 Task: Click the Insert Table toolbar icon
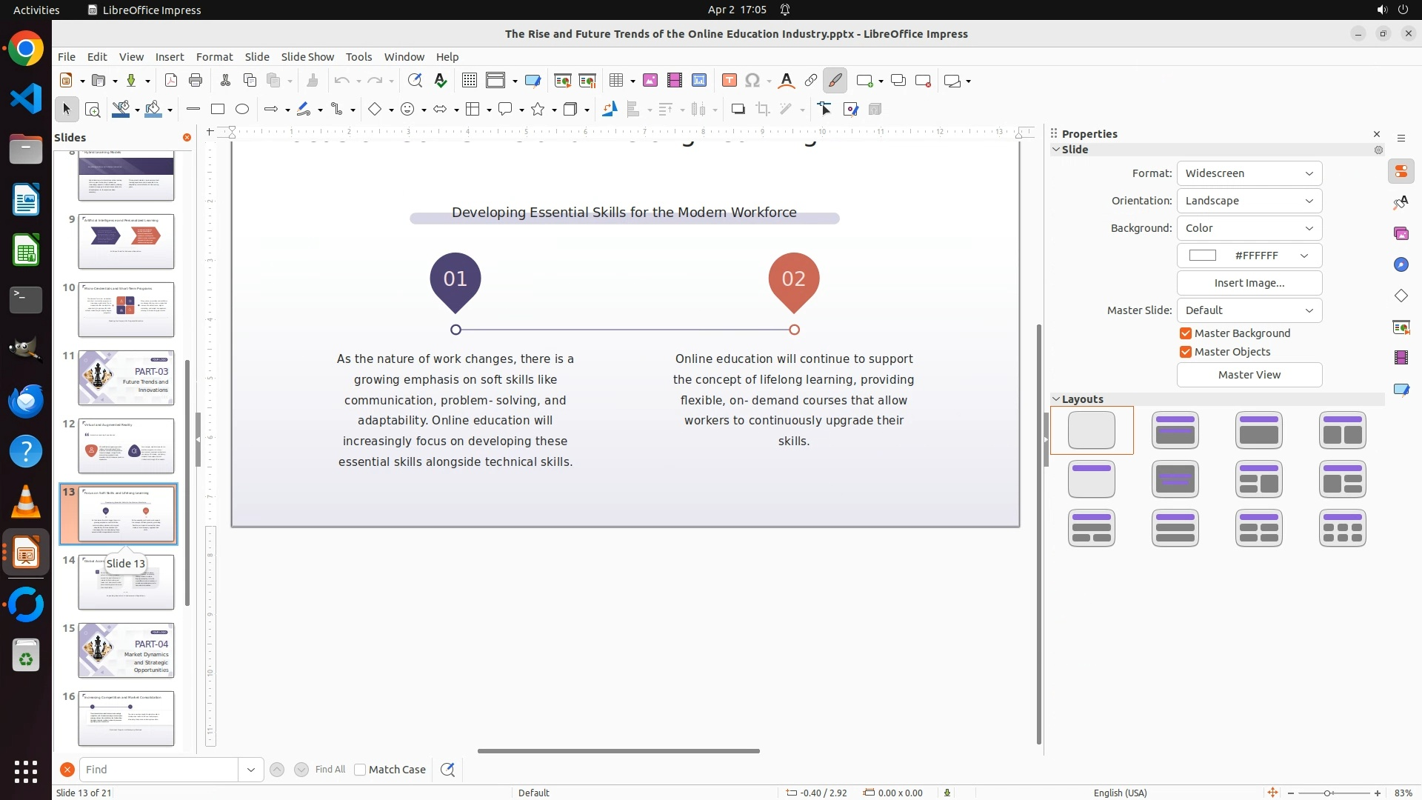[616, 81]
